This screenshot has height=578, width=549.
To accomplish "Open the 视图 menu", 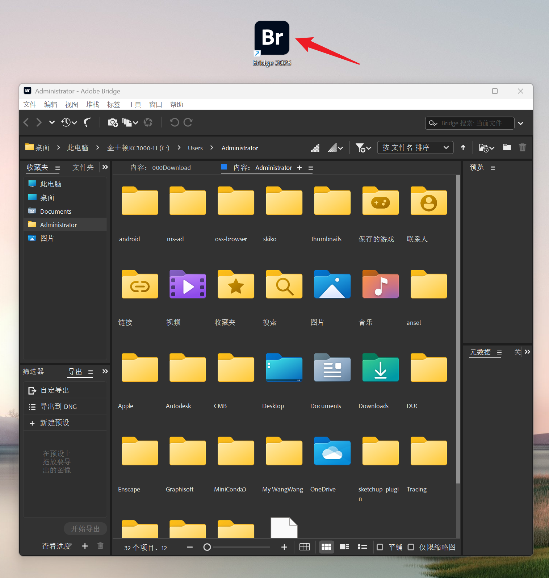I will pos(72,105).
